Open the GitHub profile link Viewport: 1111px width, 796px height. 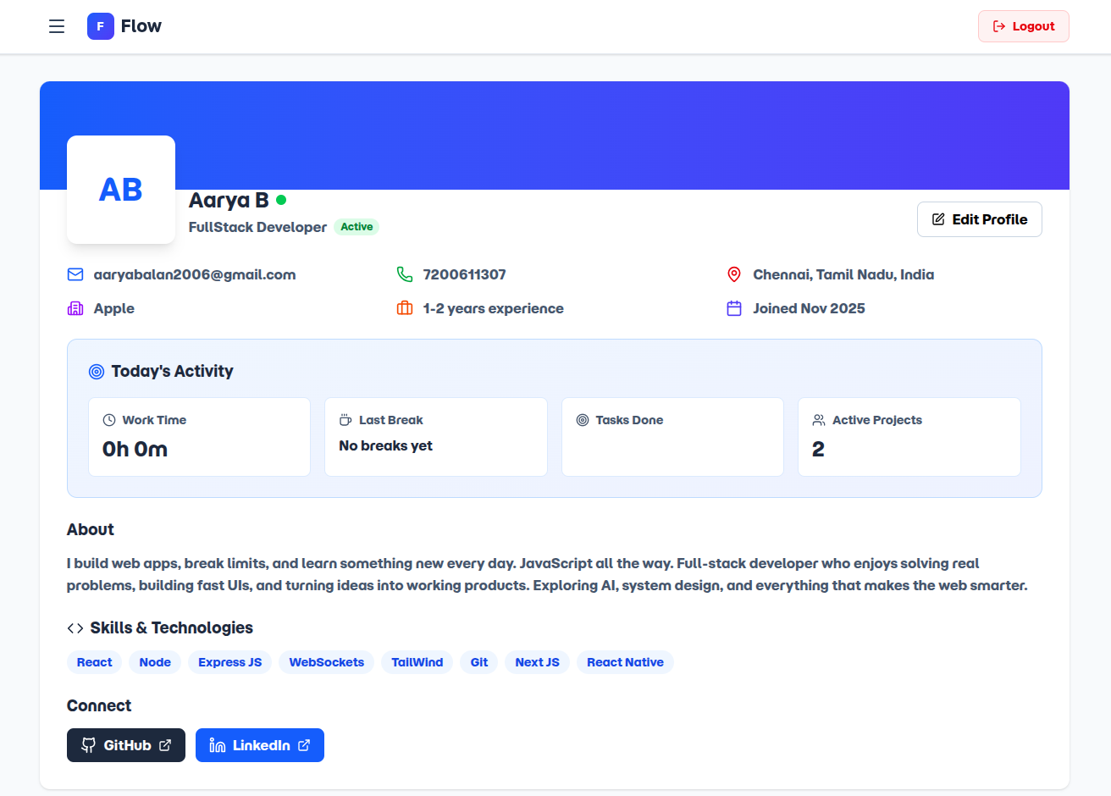126,745
